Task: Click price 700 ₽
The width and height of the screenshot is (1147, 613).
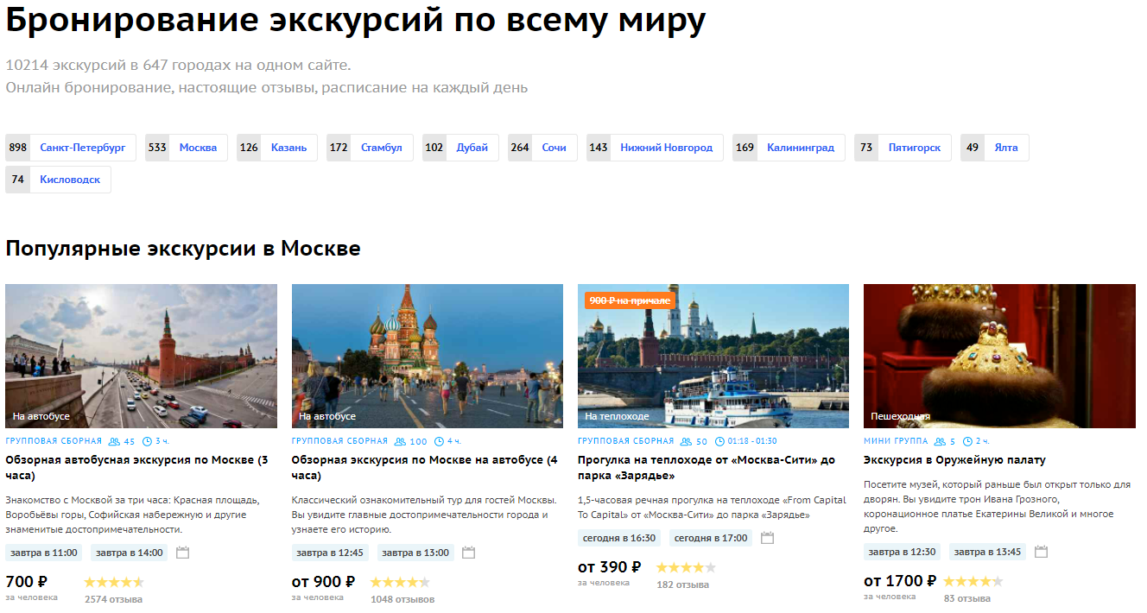Action: click(27, 582)
